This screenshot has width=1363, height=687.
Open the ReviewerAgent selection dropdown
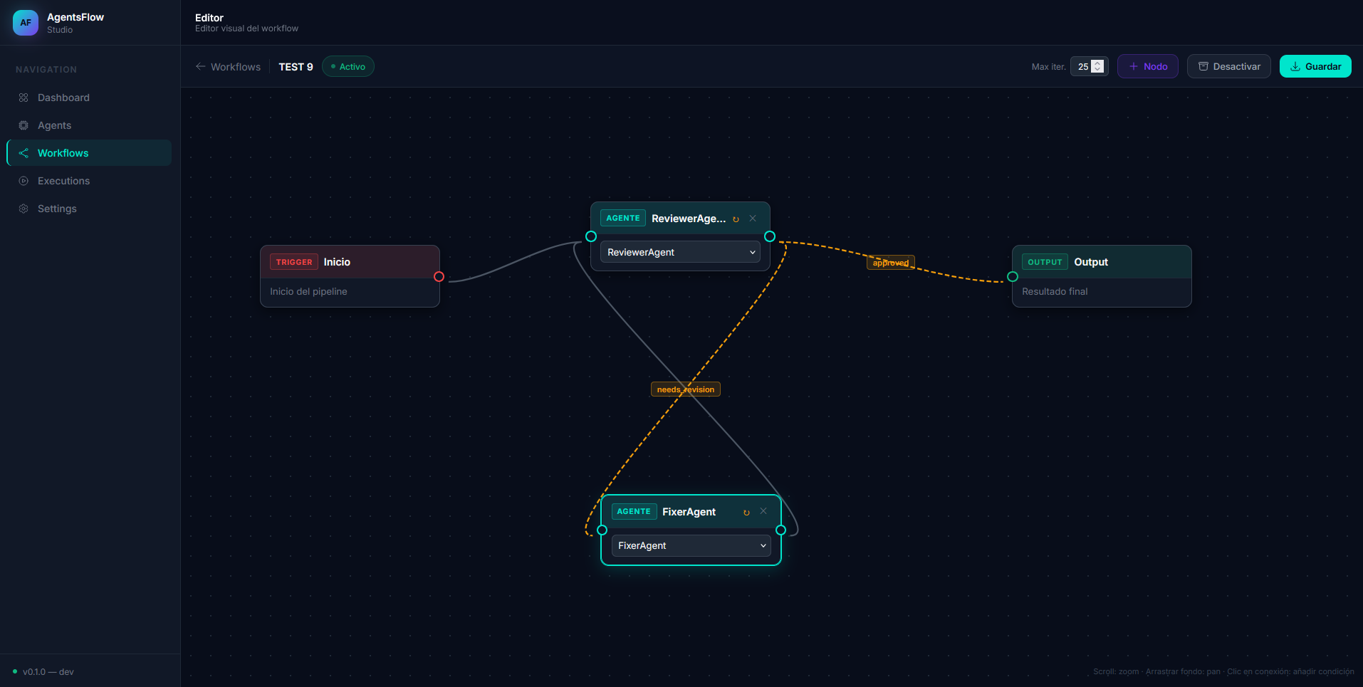[680, 252]
